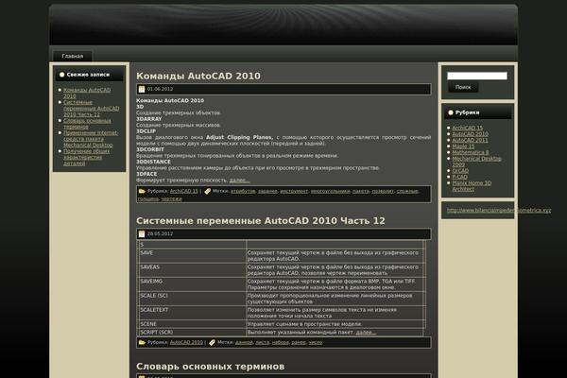Click the date 01.06.2012
This screenshot has width=567, height=378.
point(161,89)
